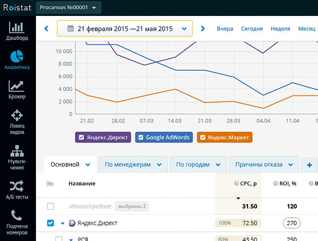Open the Дашборд section icon
The image size is (318, 241).
click(17, 27)
